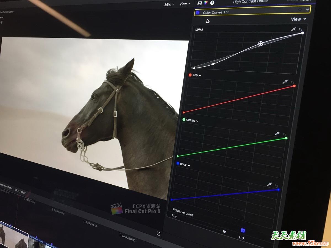Screen dimensions: 331x248
Task: Click the fullscreen viewer arrows icon
Action: (158, 234)
